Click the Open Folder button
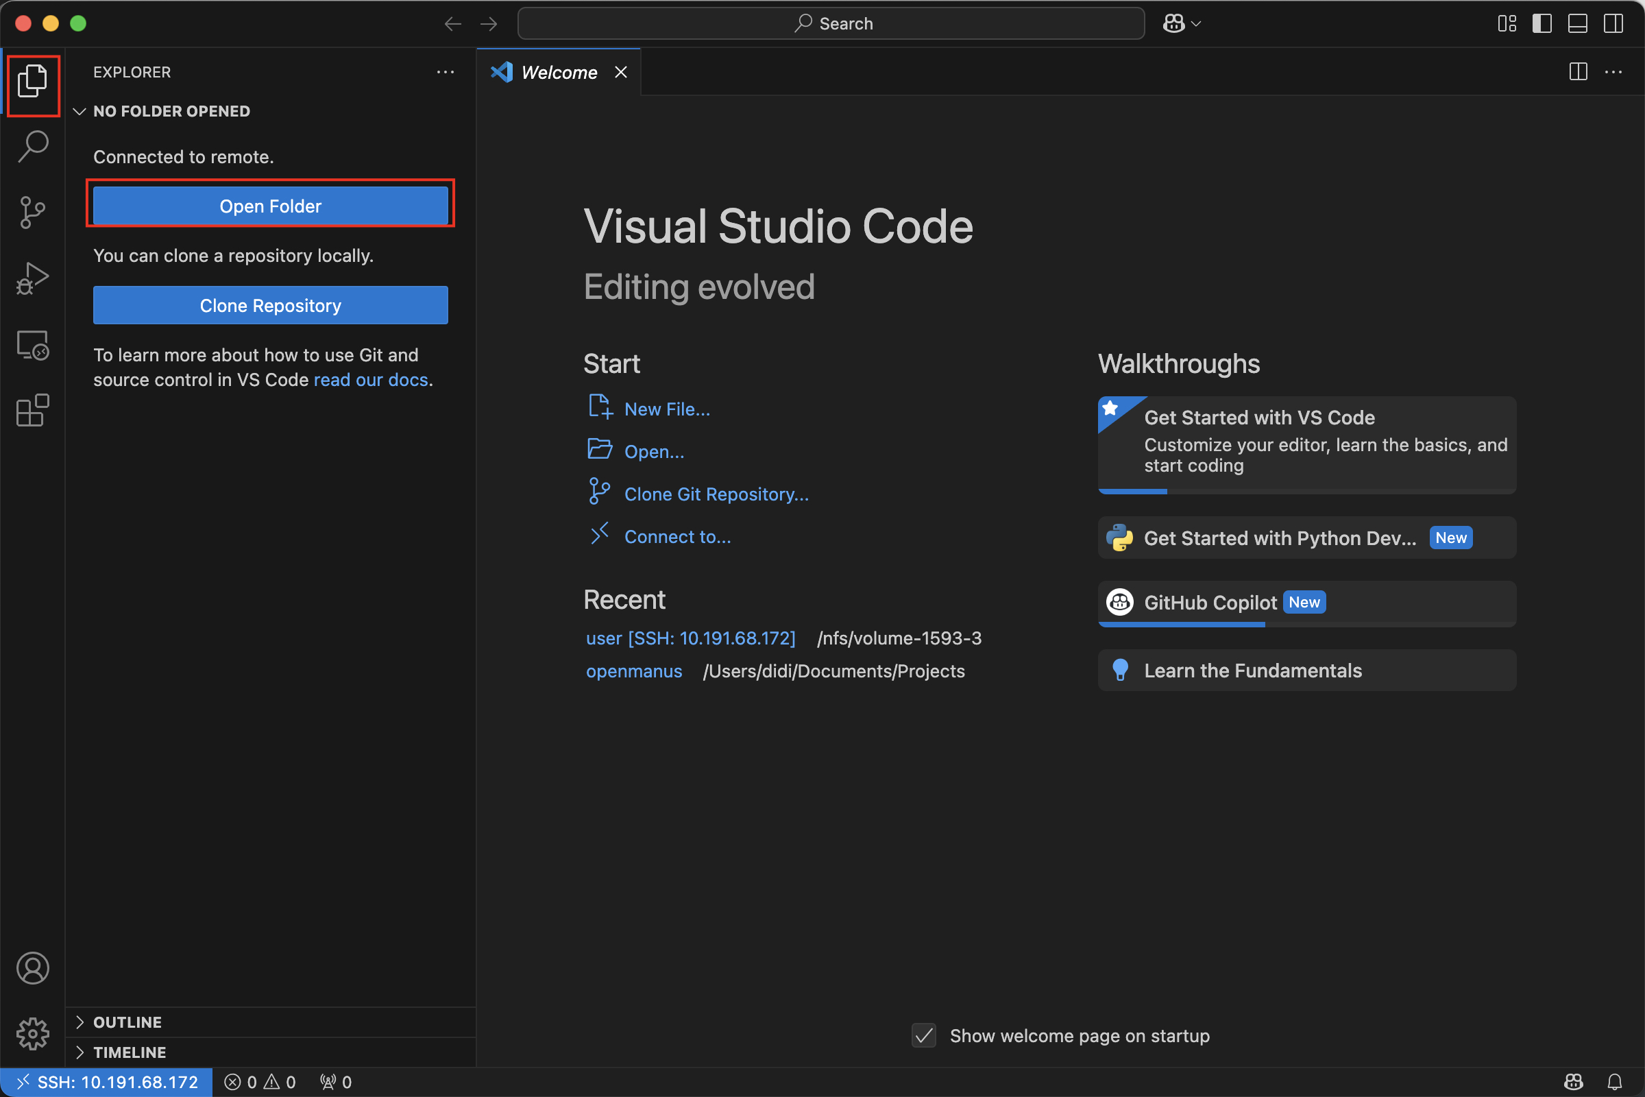The image size is (1645, 1097). [x=271, y=206]
